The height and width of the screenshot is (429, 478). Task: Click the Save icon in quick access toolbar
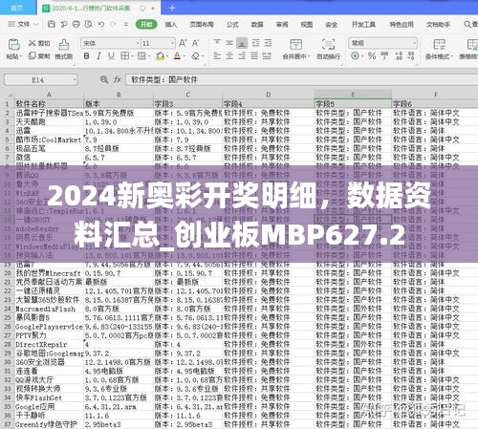[x=52, y=24]
